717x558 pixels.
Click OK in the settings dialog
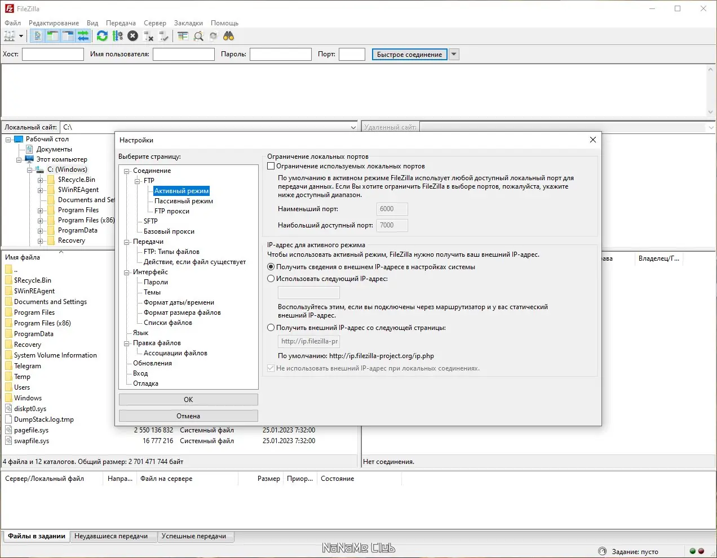point(188,400)
